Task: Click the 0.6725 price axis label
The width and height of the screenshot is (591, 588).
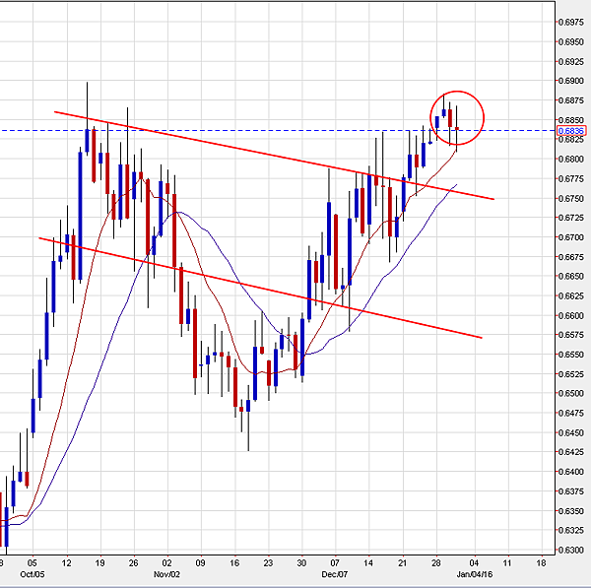Action: pyautogui.click(x=571, y=218)
